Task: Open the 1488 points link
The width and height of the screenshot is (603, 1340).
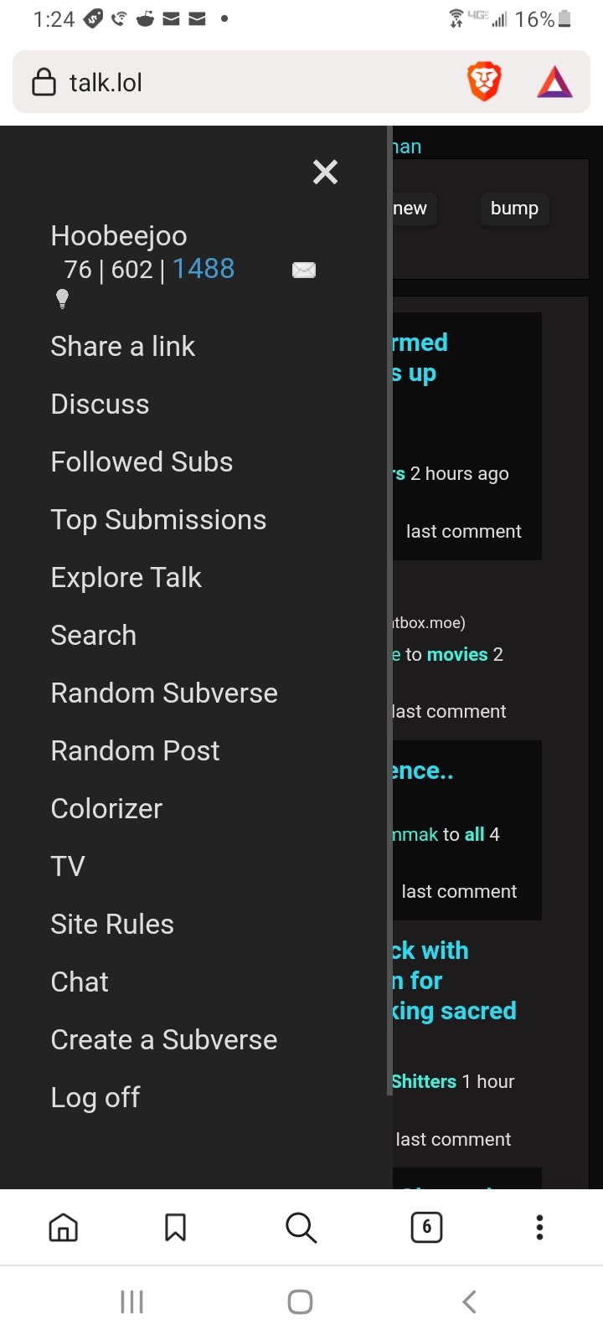Action: pyautogui.click(x=204, y=269)
